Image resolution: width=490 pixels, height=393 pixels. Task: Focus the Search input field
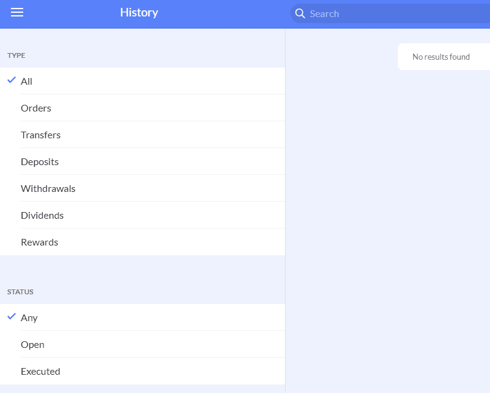[x=390, y=13]
